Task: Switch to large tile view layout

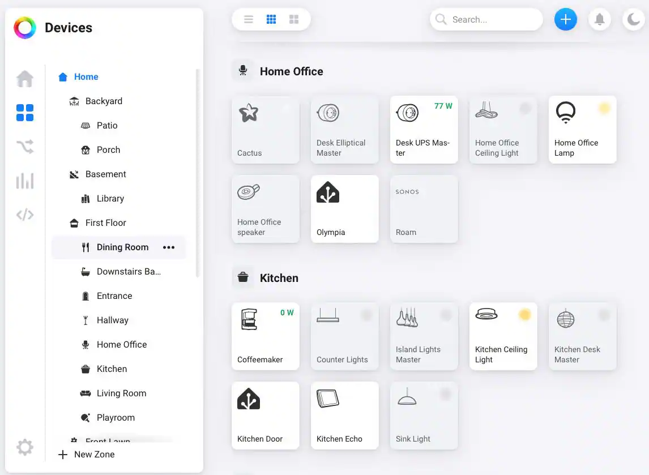Action: [294, 19]
